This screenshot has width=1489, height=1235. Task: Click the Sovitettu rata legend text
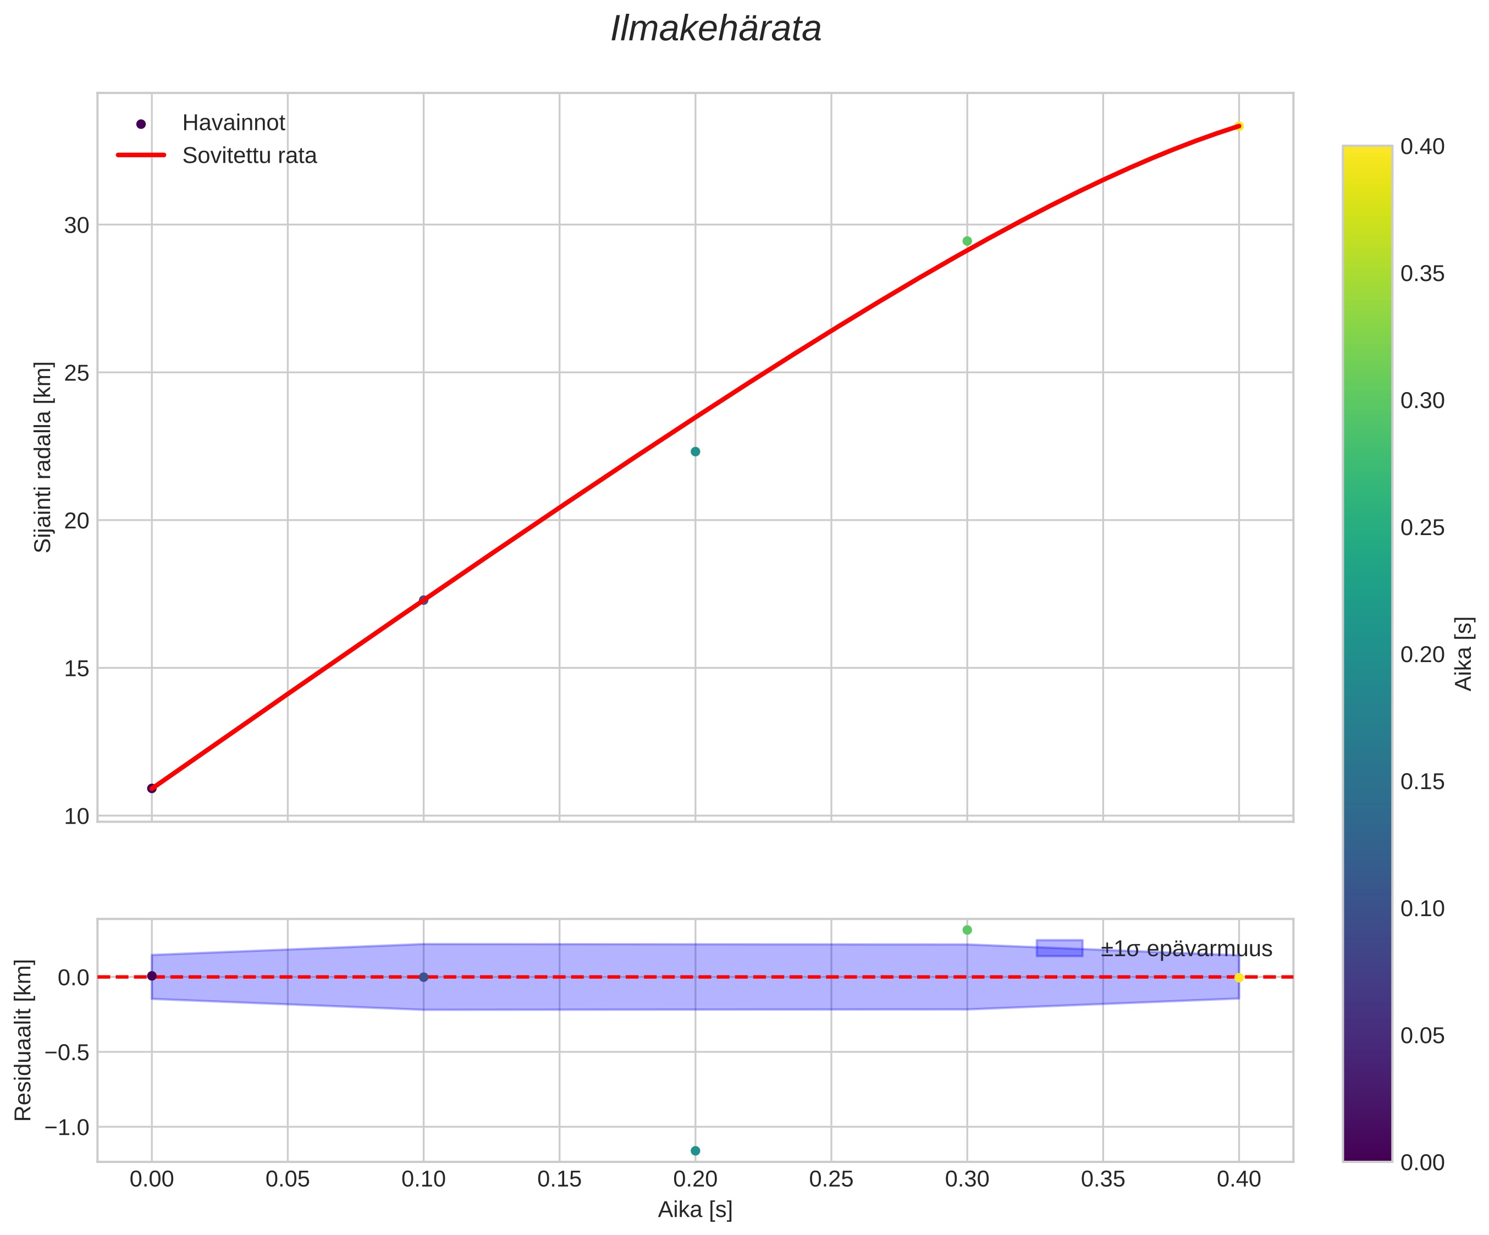(x=250, y=155)
